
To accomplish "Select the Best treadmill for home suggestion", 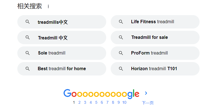I will tap(62, 69).
